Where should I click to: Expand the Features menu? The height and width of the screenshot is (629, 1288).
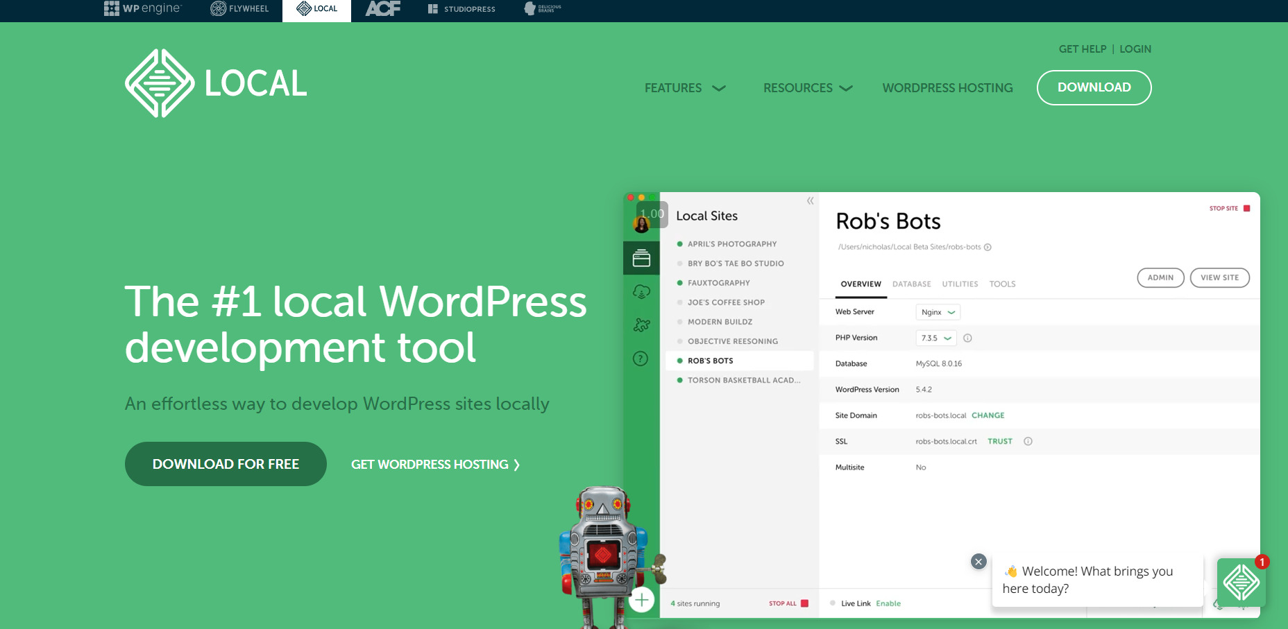(x=685, y=88)
